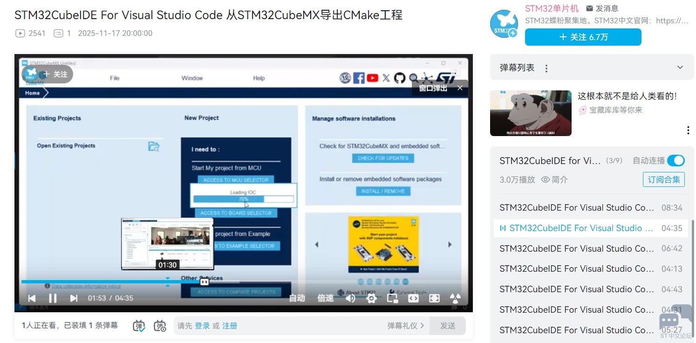Image resolution: width=696 pixels, height=343 pixels.
Task: Play the playlist video lasting 04:13
Action: pos(591,269)
